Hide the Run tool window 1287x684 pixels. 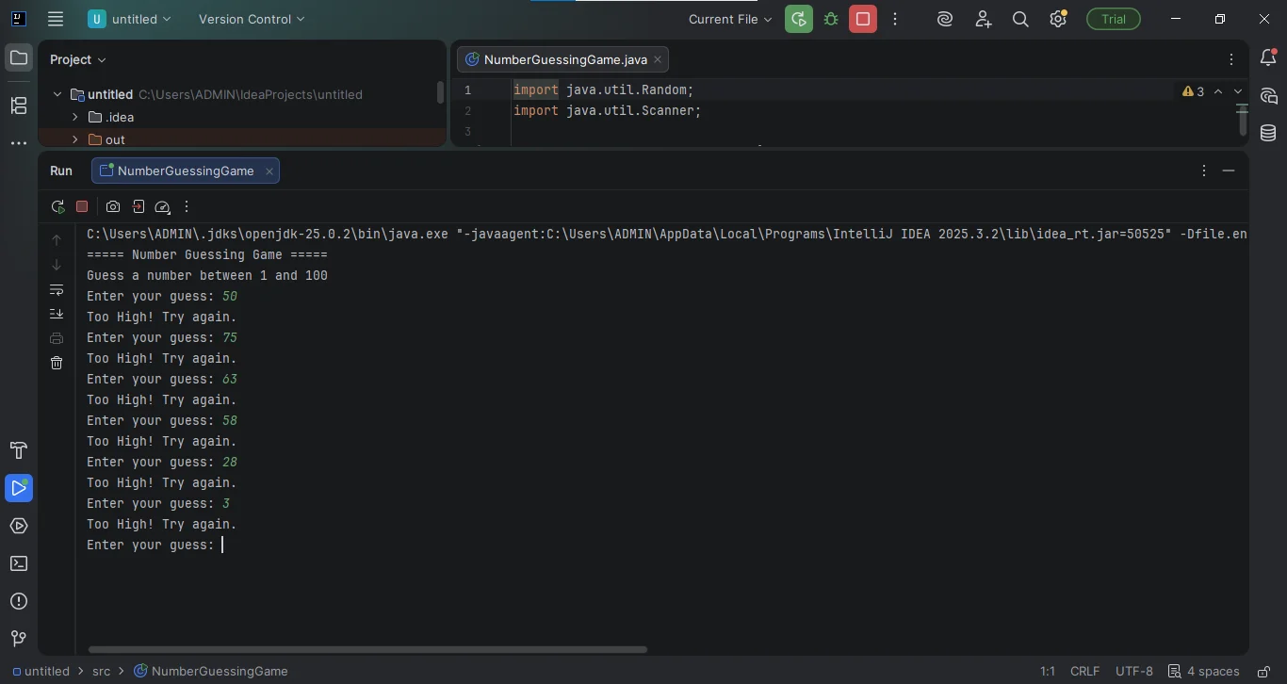coord(1229,171)
